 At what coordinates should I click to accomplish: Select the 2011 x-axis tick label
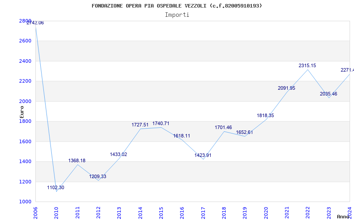[x=77, y=213]
